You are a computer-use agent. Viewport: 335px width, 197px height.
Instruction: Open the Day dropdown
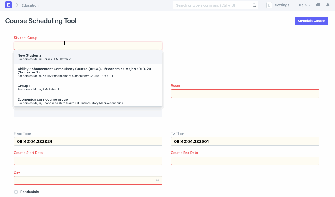pos(88,180)
